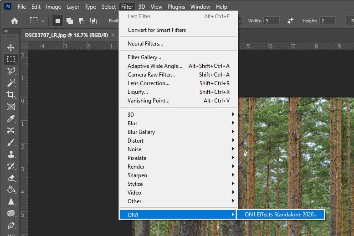Open the Help menu
Viewport: 354px width, 236px height.
[221, 7]
